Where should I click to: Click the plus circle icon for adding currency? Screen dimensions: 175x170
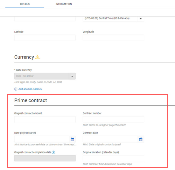tap(16, 89)
